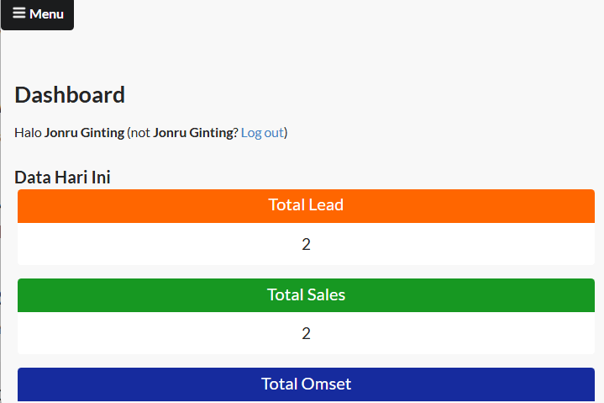Click the word Sales in green header

click(x=326, y=294)
